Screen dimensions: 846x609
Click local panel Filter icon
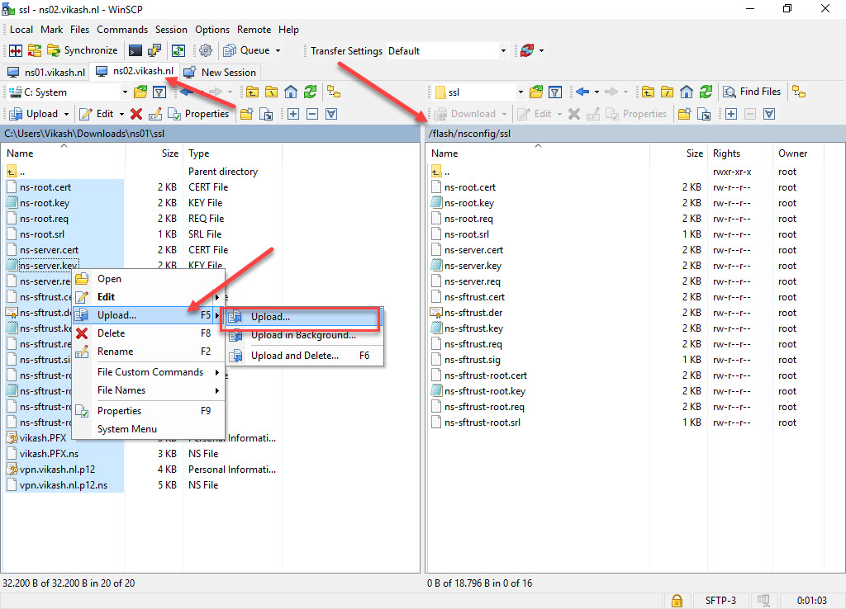(x=159, y=92)
